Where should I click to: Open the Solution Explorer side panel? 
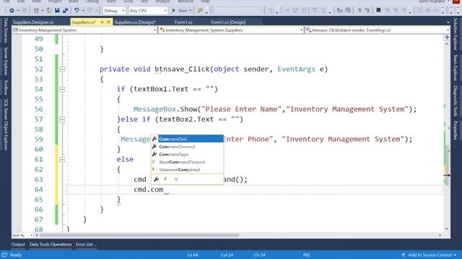[456, 34]
